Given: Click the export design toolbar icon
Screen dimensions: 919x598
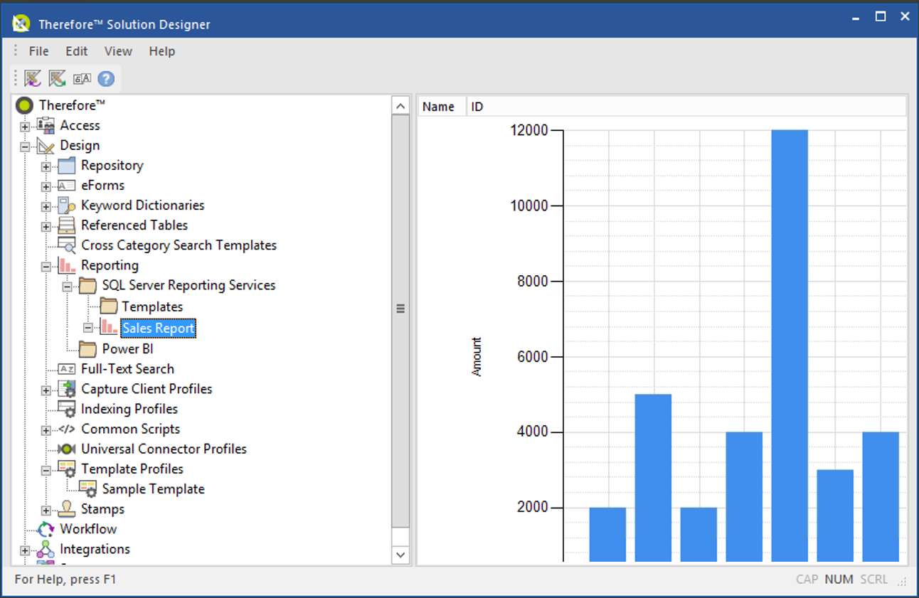Looking at the screenshot, I should 56,78.
